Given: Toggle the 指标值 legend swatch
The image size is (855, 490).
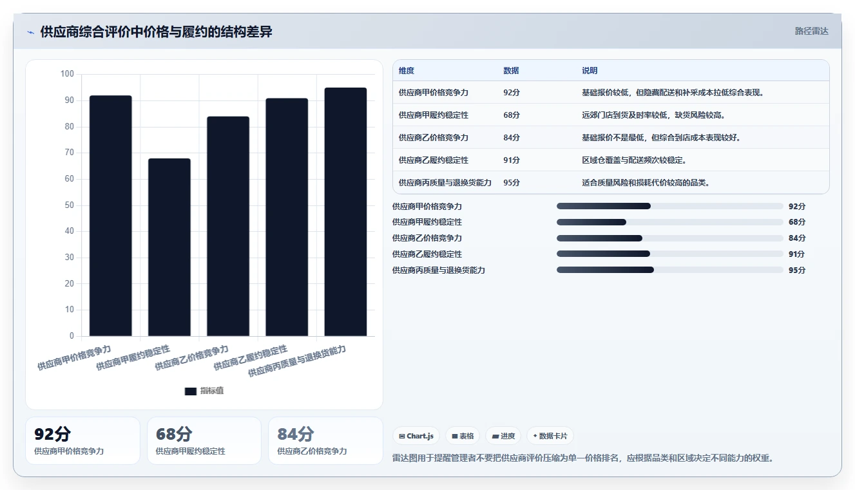Looking at the screenshot, I should [190, 391].
